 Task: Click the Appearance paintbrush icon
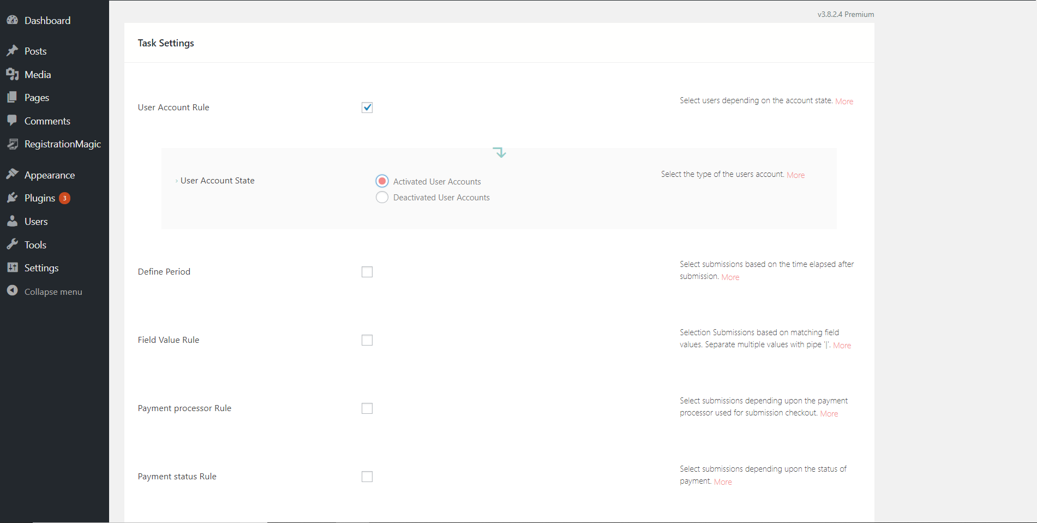(12, 175)
